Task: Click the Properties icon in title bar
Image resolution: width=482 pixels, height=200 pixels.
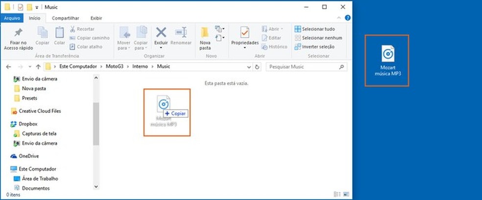Action: tap(21, 7)
